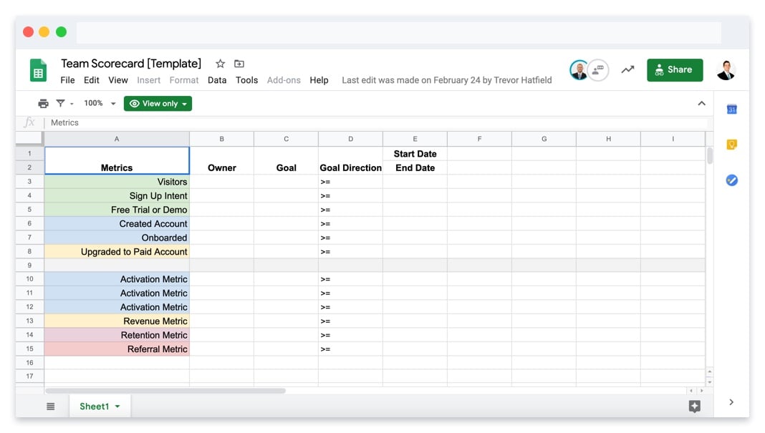Open Google Keep from the side panel
Viewport: 765px width, 433px height.
[x=731, y=144]
